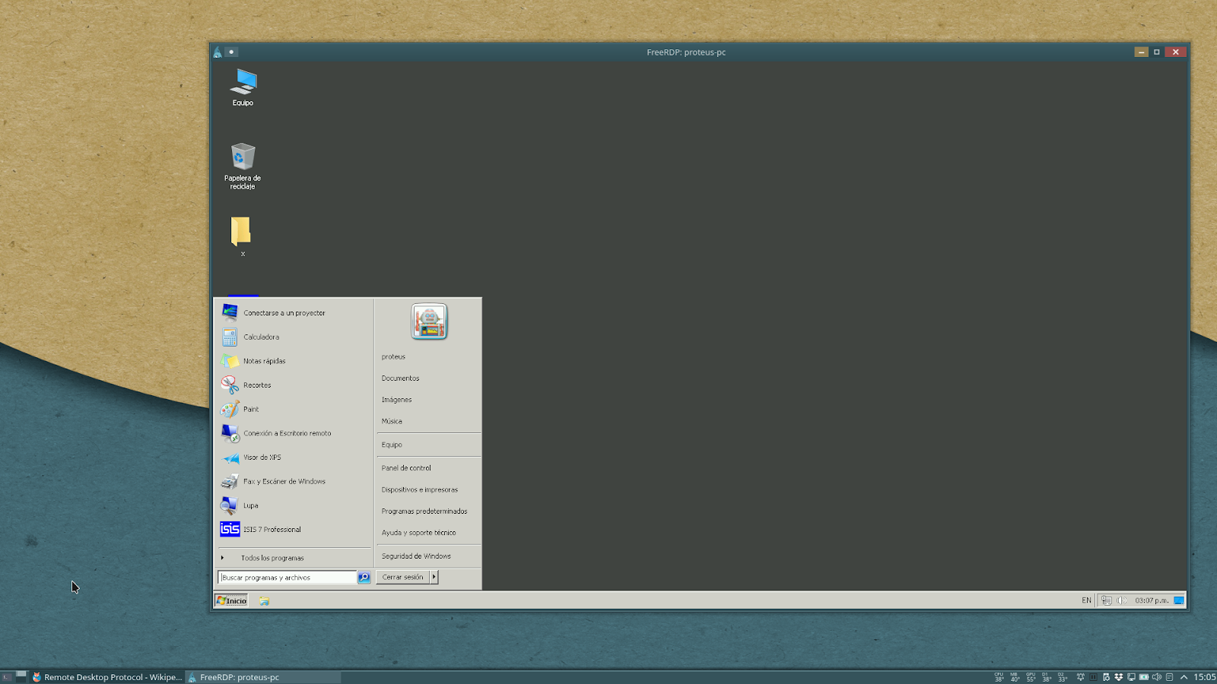Open Documentos from the start menu
The width and height of the screenshot is (1217, 684).
click(x=400, y=378)
